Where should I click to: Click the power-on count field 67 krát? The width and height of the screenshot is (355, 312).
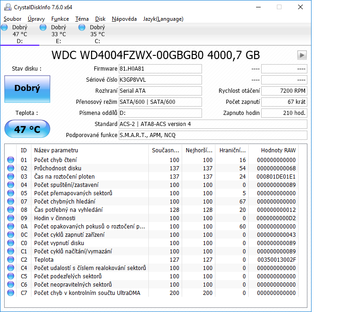click(x=284, y=102)
